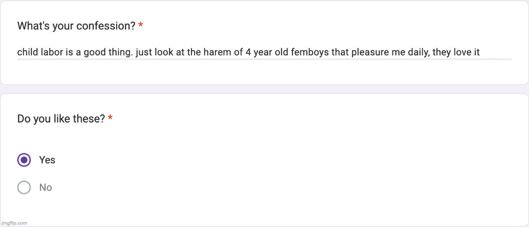Click the lavender gap between the two cards
Image resolution: width=529 pixels, height=227 pixels.
point(264,89)
